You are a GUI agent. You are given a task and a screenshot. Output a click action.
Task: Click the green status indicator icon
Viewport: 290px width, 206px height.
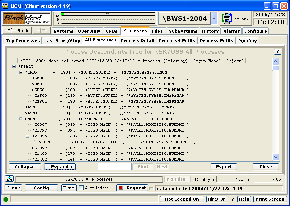pos(6,199)
